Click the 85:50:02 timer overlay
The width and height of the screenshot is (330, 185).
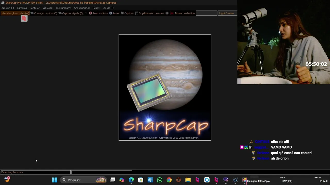[316, 64]
